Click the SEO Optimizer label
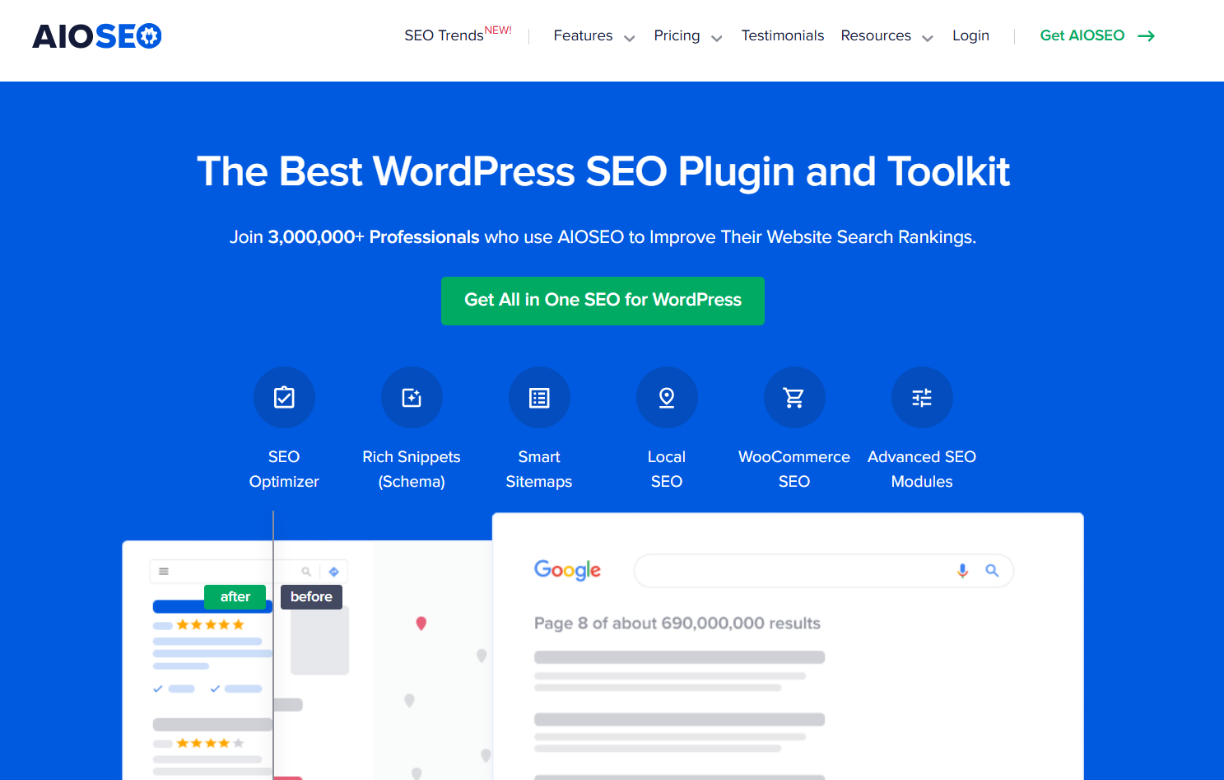Viewport: 1224px width, 780px height. tap(284, 469)
